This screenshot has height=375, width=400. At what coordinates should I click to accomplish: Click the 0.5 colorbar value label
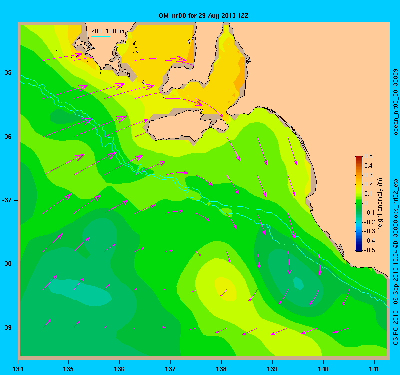(x=368, y=156)
